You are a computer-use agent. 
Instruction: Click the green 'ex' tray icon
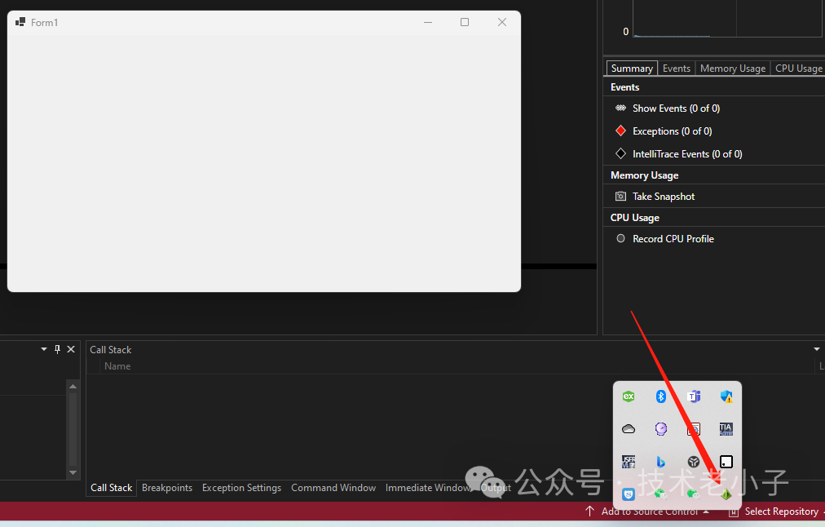pos(629,396)
